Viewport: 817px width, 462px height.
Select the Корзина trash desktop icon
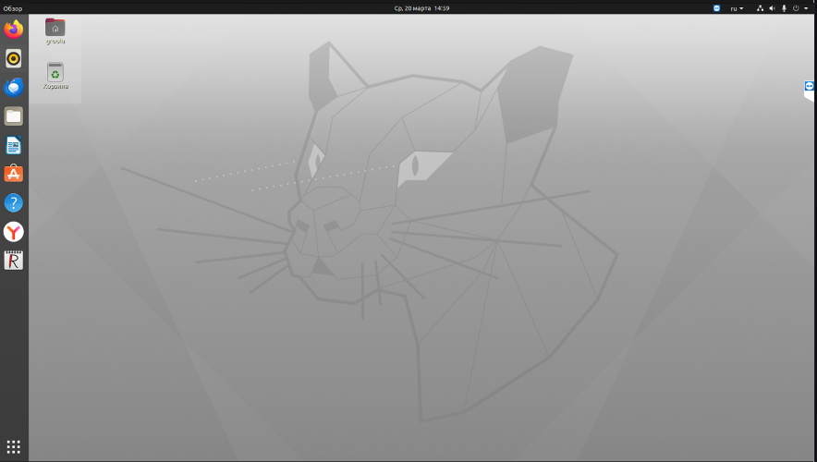pos(55,76)
